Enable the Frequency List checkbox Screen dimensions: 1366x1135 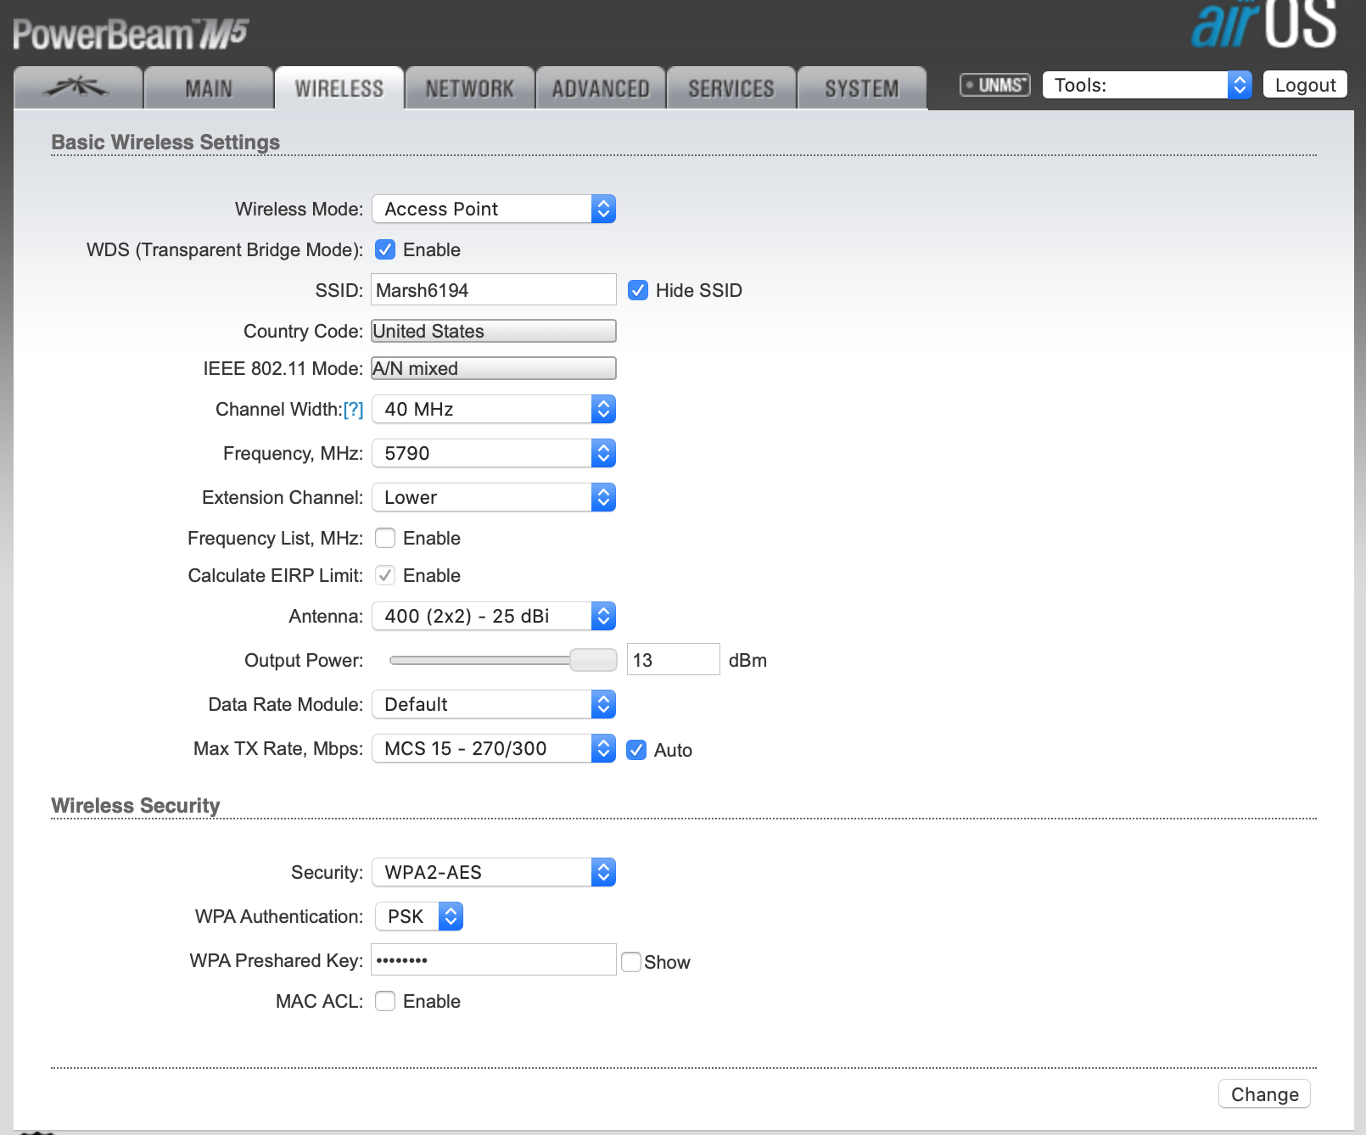[x=385, y=538]
